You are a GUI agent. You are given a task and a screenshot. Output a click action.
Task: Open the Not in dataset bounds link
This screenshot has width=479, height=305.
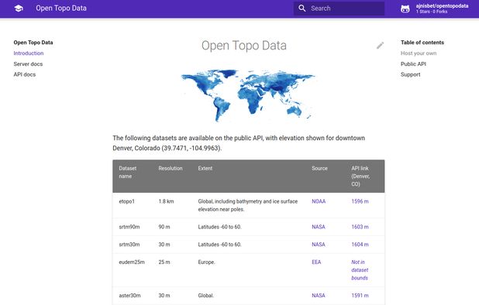point(360,270)
